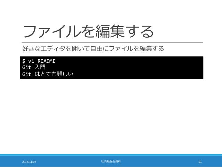This screenshot has width=222, height=167.
Task: Select the terminal line "Git 入門"
Action: click(x=34, y=67)
